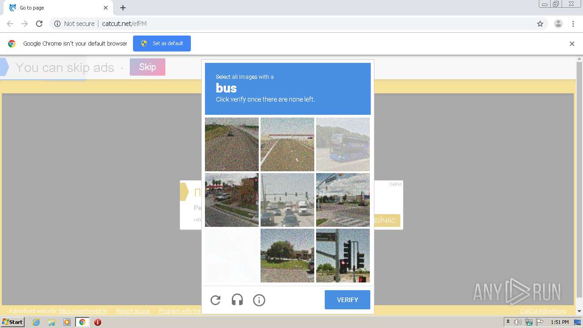Screen dimensions: 583x328
Task: Open Action Center flag icon
Action: (x=540, y=322)
